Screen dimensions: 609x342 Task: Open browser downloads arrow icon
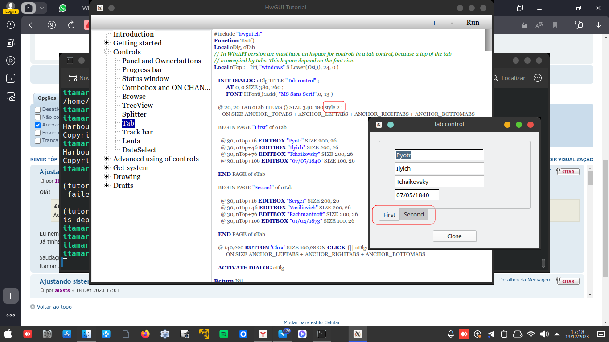tap(599, 25)
